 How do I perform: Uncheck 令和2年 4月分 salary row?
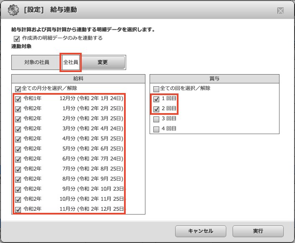pyautogui.click(x=18, y=139)
